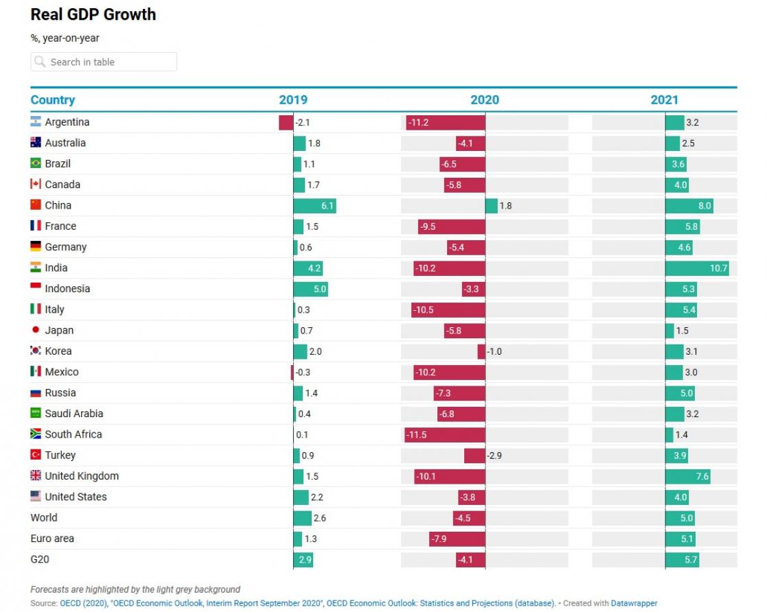The image size is (767, 612).
Task: Open the Datawrapper link
Action: (634, 604)
